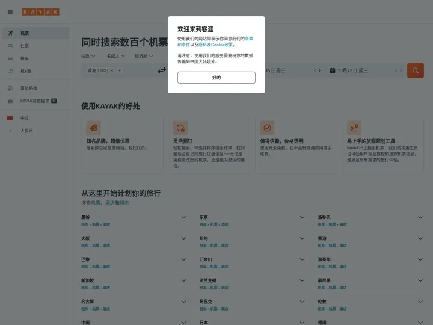The width and height of the screenshot is (433, 325).
Task: Open the 1名成人 passengers dropdown
Action: coord(115,56)
